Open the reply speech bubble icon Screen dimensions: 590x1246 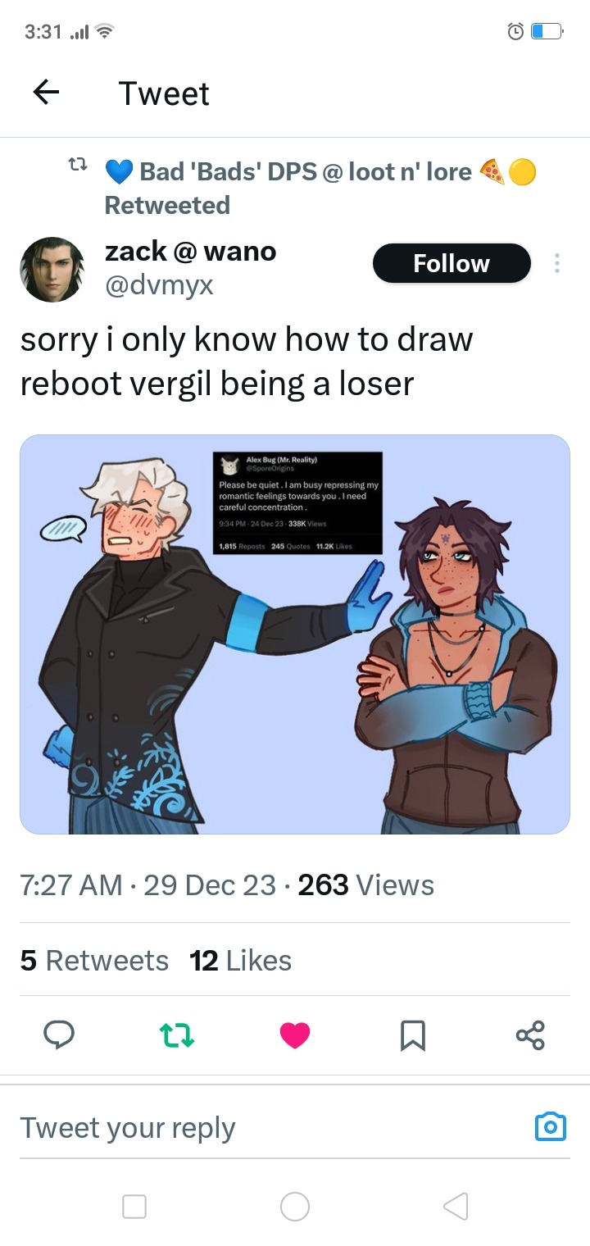tap(59, 1035)
